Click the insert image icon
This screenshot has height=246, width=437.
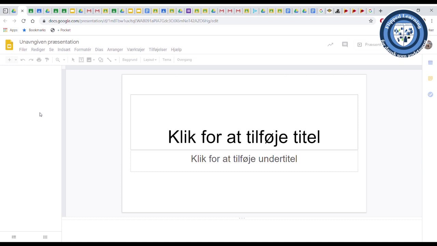89,60
